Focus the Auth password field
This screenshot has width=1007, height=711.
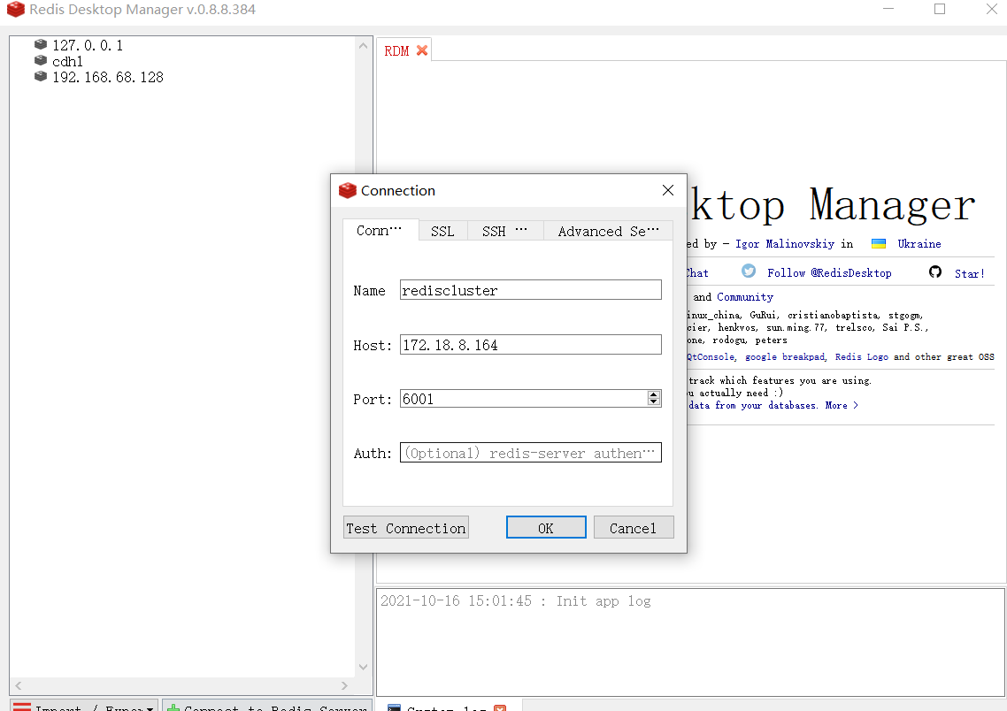[530, 453]
